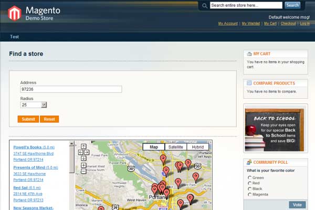The image size is (315, 210).
Task: Click the Back to School banner
Action: (276, 129)
